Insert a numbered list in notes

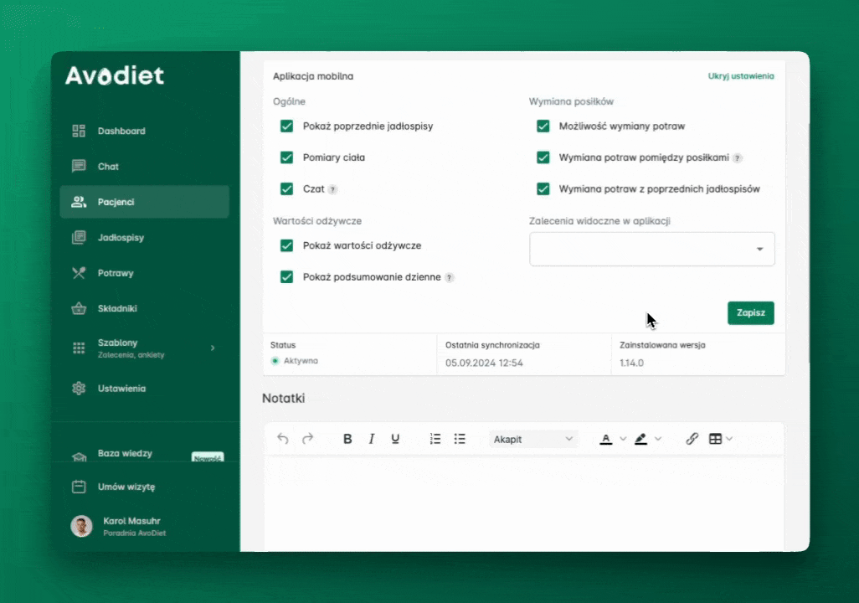[x=435, y=439]
